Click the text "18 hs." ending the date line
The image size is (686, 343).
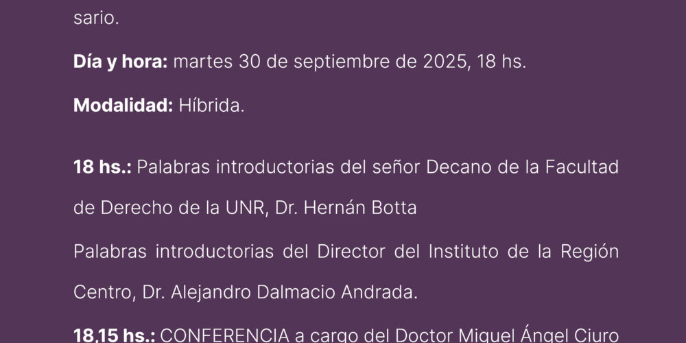click(x=501, y=62)
